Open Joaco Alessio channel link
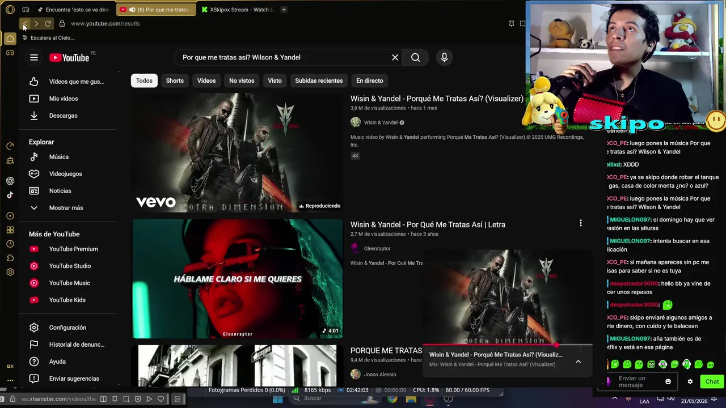Image resolution: width=726 pixels, height=408 pixels. pos(380,374)
